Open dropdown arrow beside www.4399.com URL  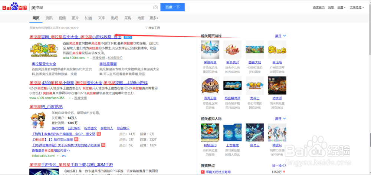coord(70,98)
